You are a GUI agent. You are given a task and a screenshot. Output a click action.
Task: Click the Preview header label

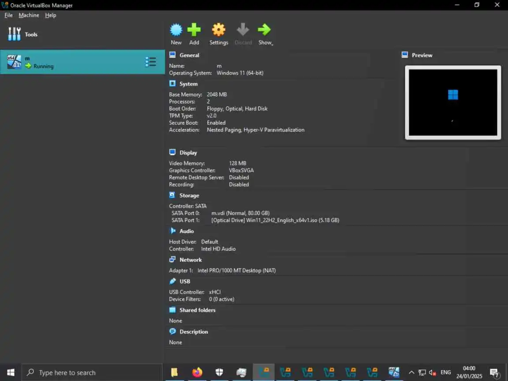coord(422,55)
